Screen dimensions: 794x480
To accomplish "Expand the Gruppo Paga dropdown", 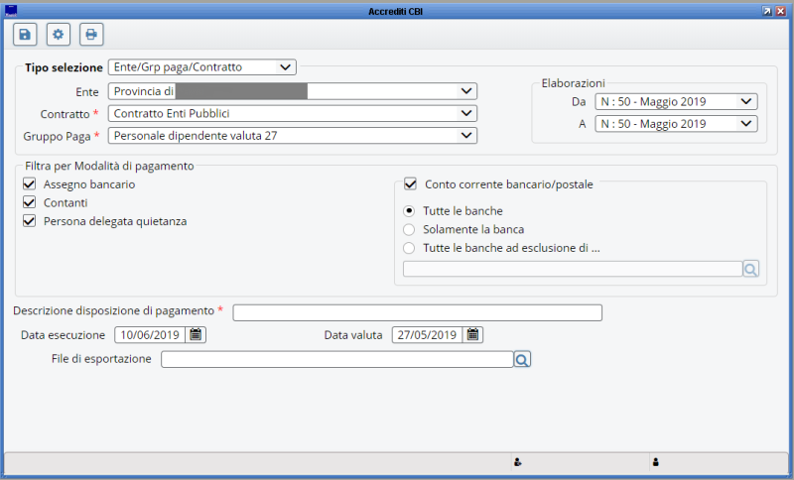I will 293,136.
